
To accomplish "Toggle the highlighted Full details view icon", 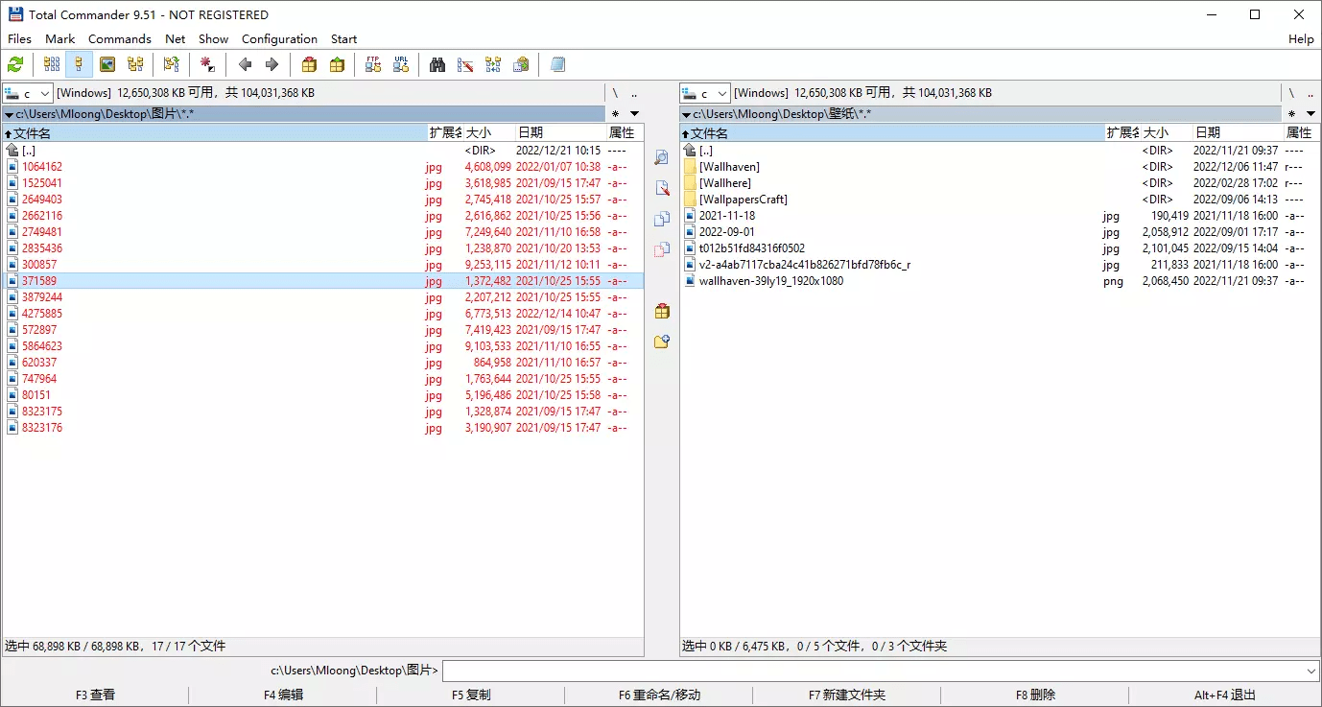I will tap(79, 65).
